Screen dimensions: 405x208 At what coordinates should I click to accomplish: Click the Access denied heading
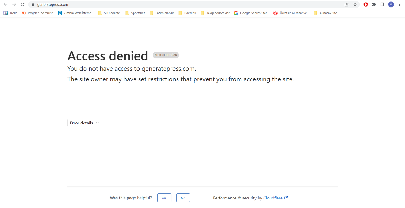108,56
